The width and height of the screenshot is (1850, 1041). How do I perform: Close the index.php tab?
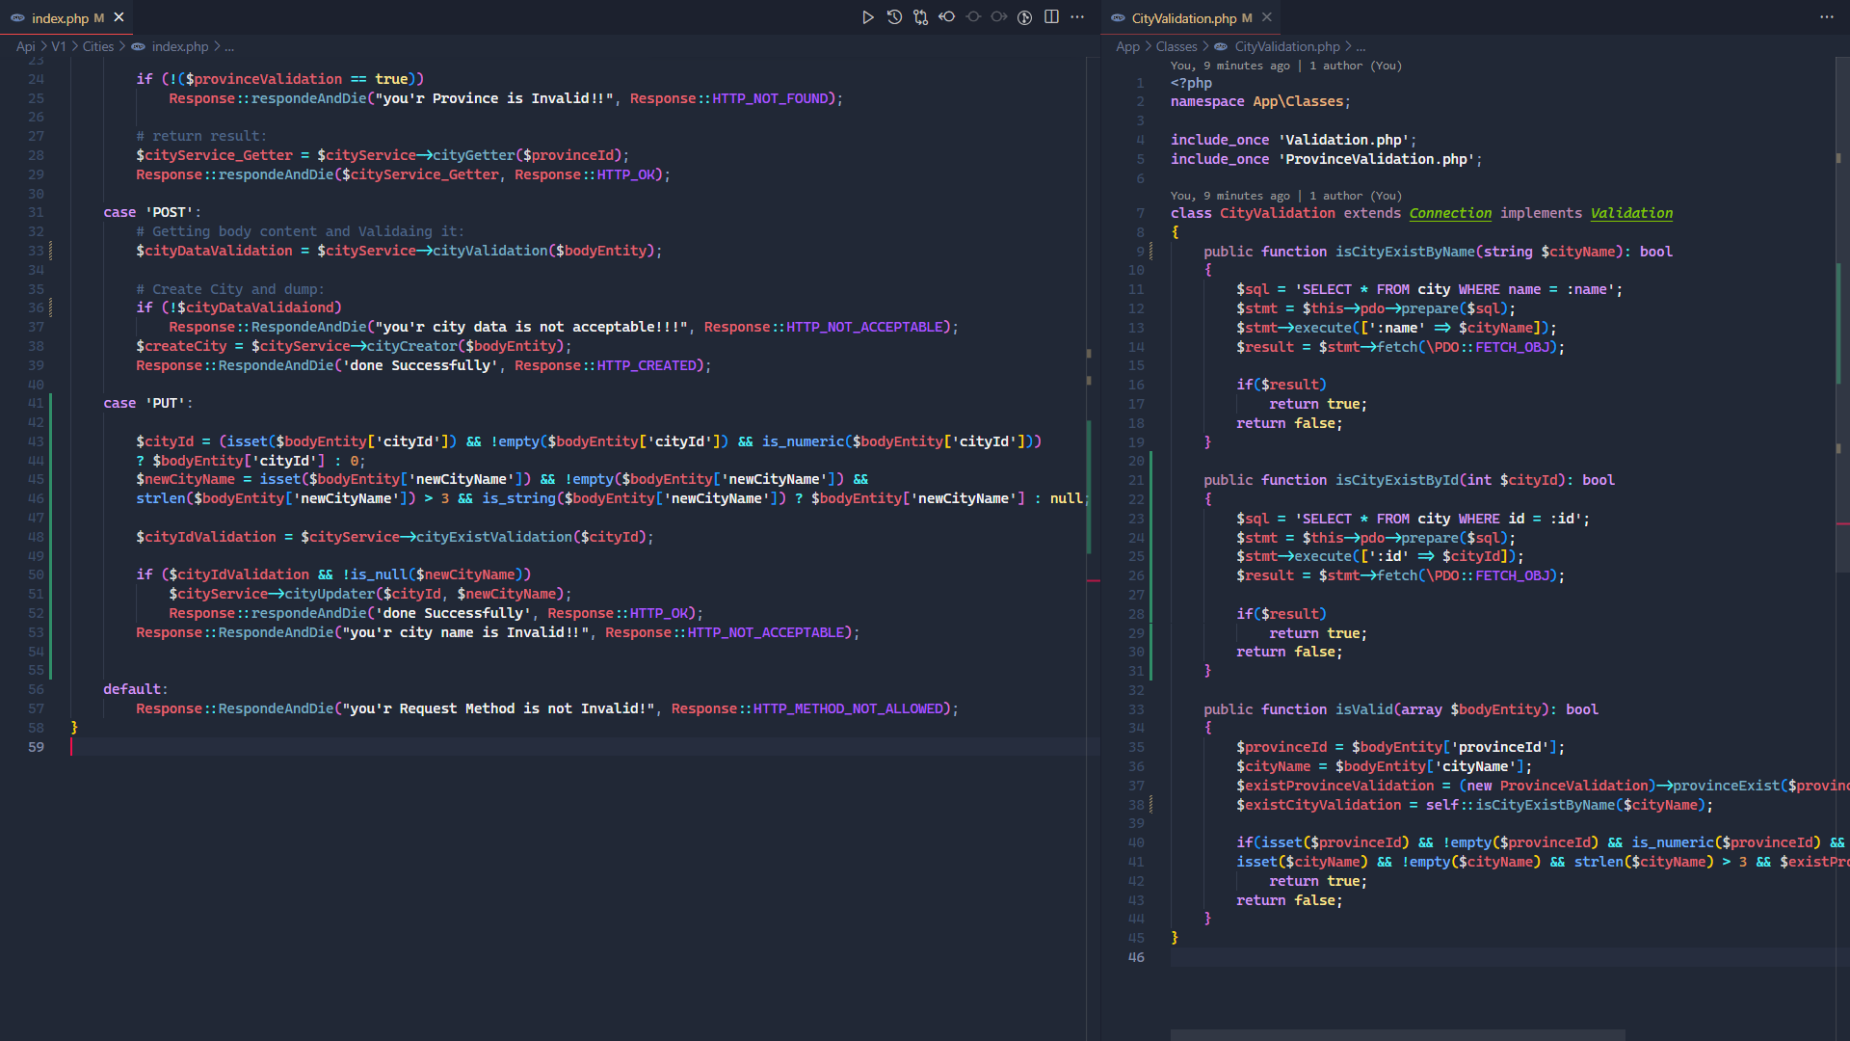point(119,17)
